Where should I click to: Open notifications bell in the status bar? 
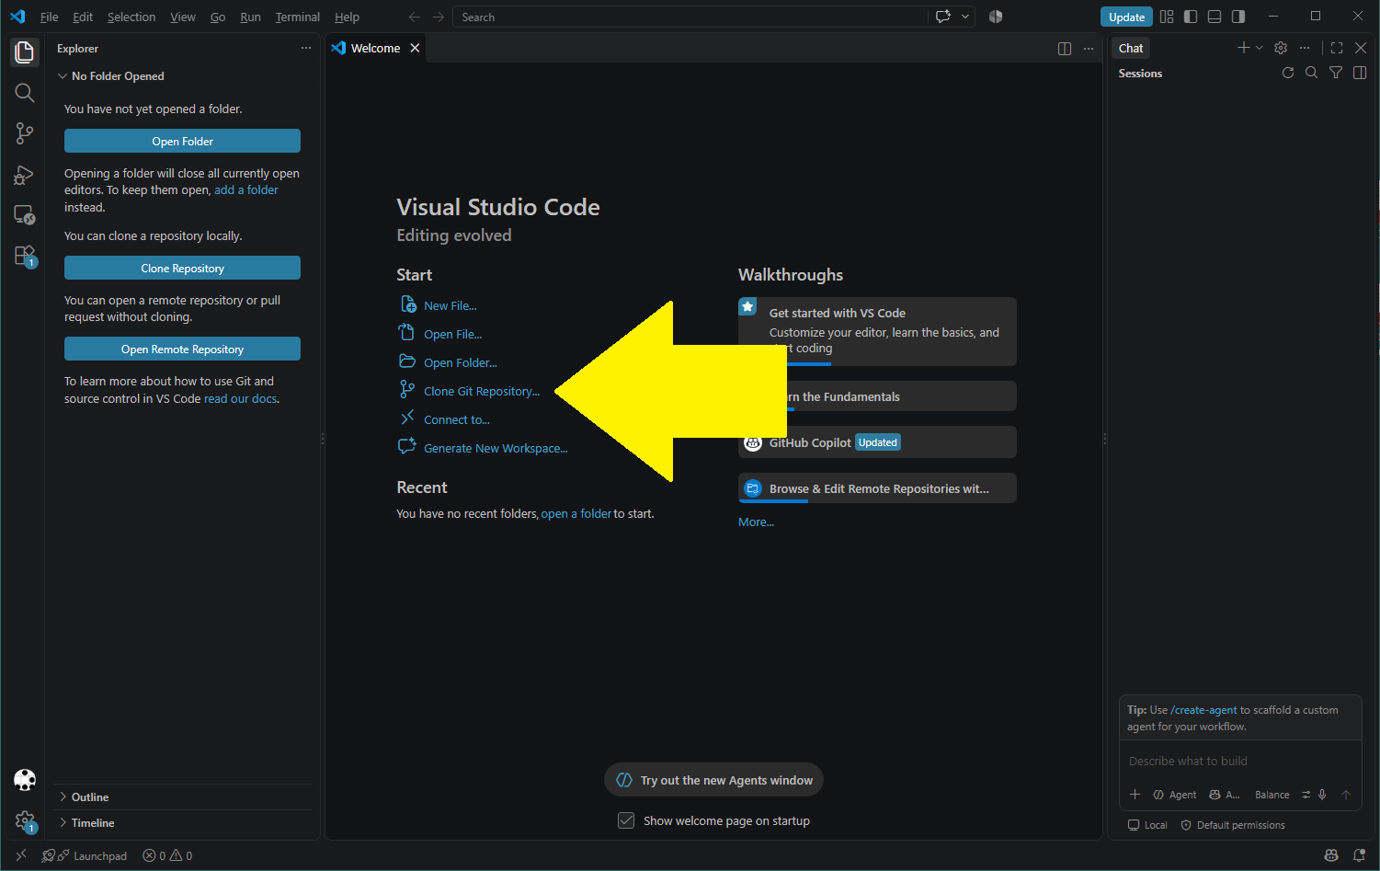[x=1359, y=855]
